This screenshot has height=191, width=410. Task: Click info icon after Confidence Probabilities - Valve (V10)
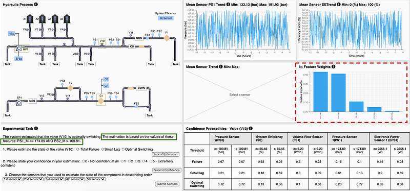[251, 129]
